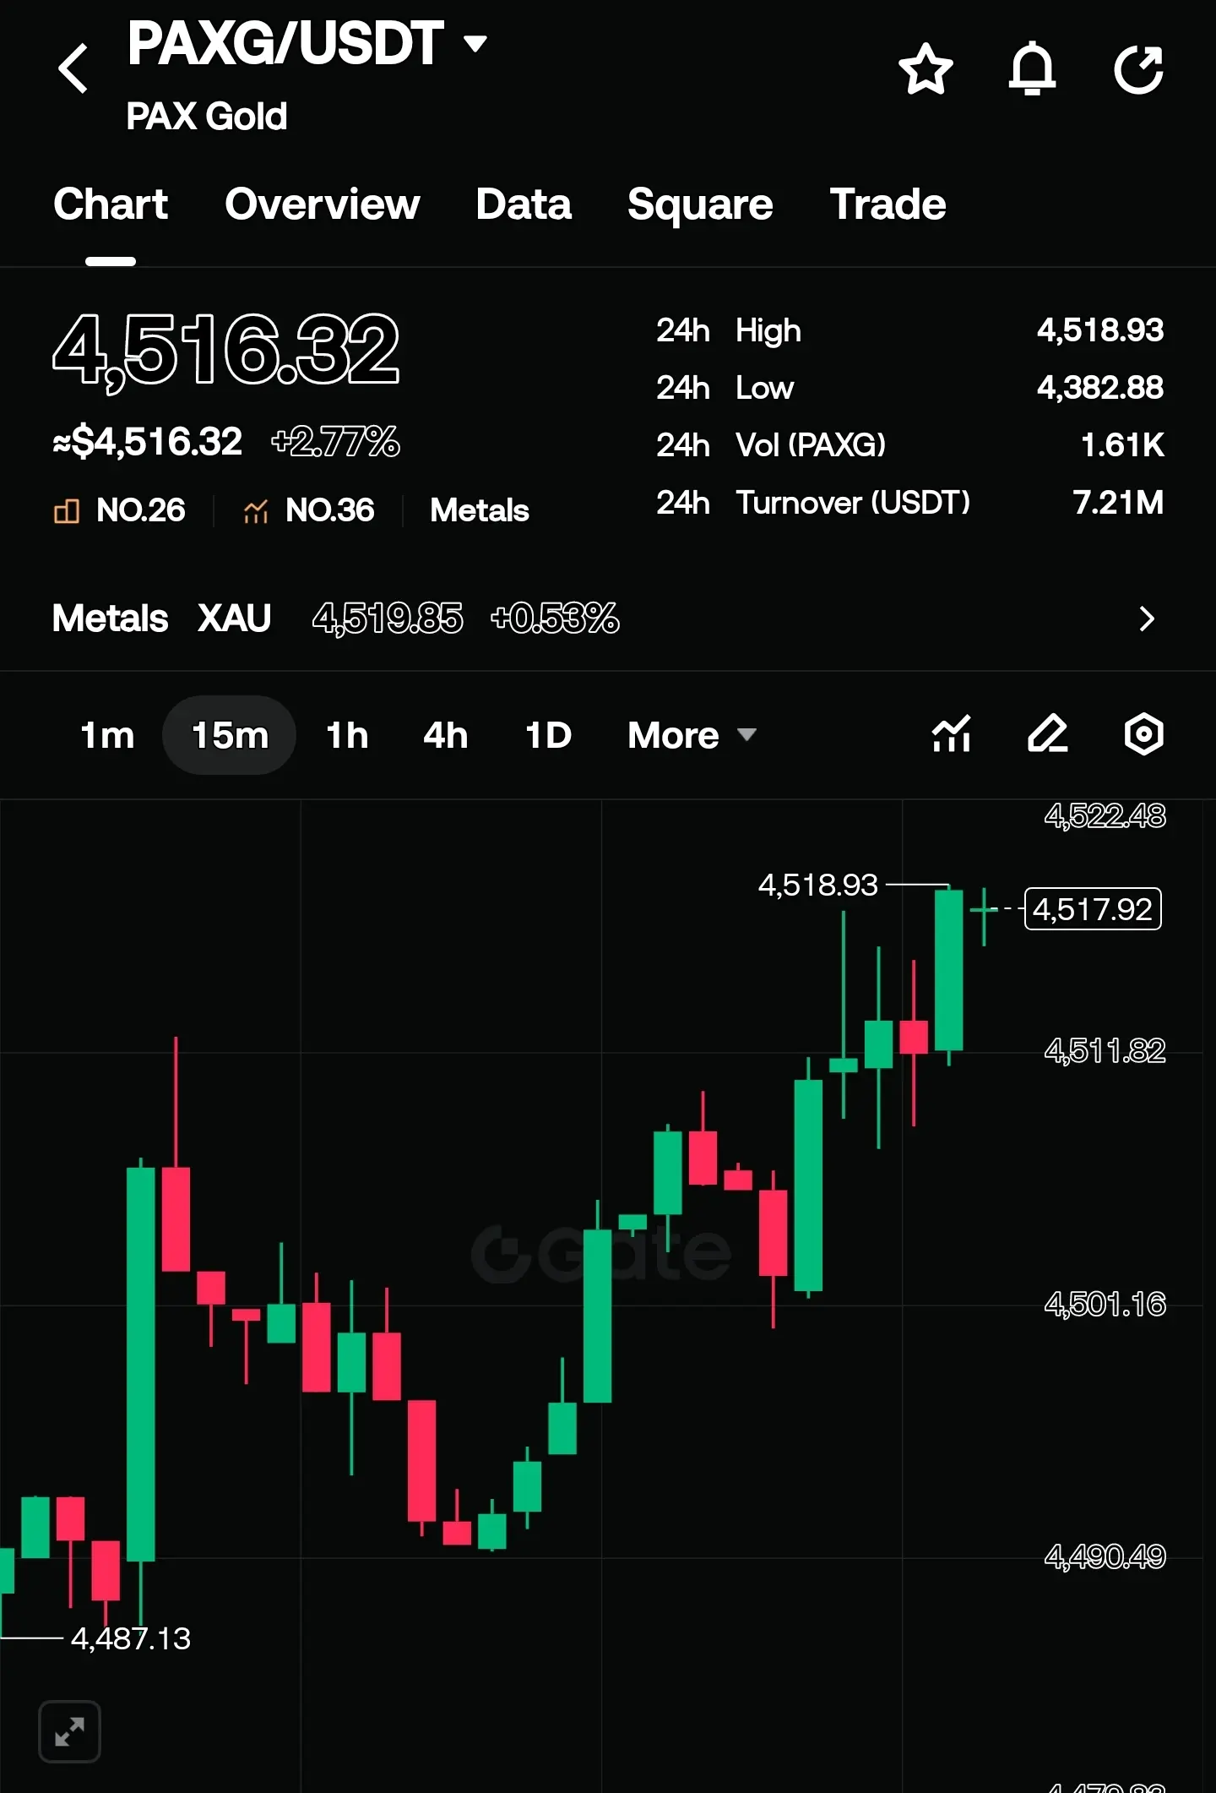Image resolution: width=1216 pixels, height=1793 pixels.
Task: Go to the Square tab
Action: pyautogui.click(x=700, y=204)
